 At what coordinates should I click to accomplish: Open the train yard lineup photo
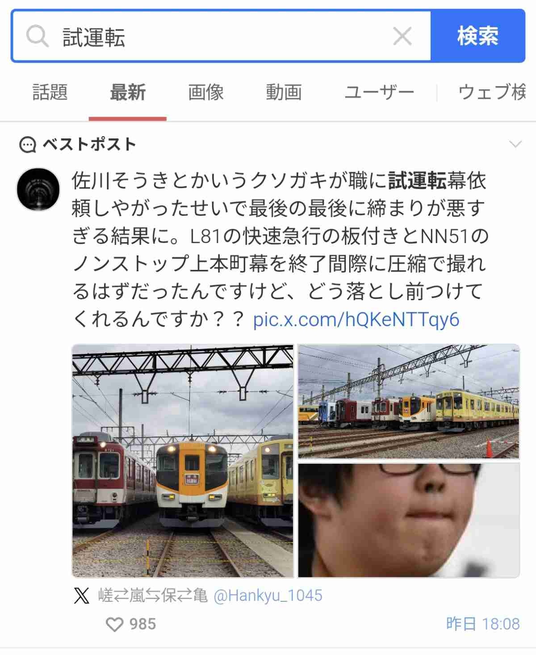[x=409, y=401]
